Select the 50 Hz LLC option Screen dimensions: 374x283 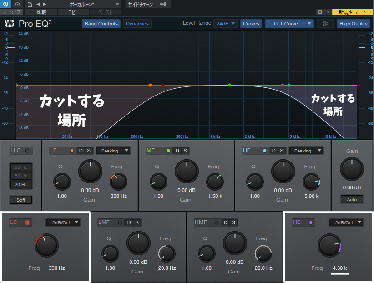[x=21, y=176]
